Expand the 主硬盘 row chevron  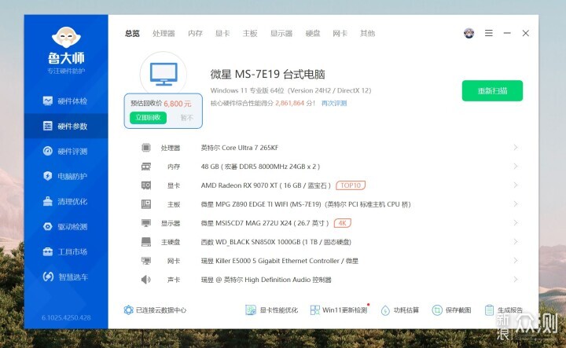[516, 242]
